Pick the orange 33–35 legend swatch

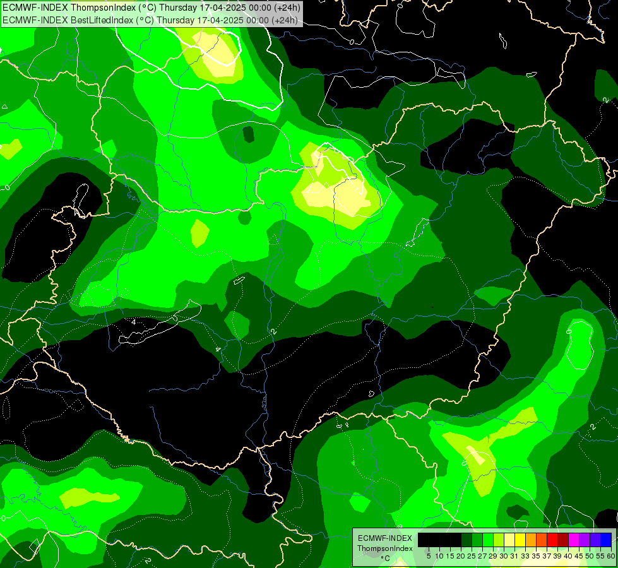pyautogui.click(x=531, y=540)
